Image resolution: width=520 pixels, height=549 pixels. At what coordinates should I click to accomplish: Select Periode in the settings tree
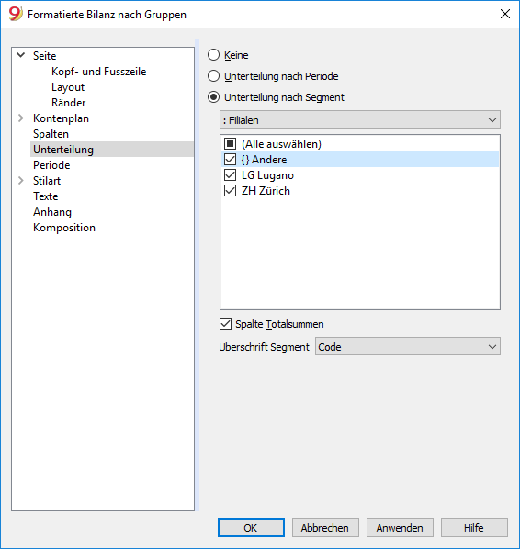51,165
